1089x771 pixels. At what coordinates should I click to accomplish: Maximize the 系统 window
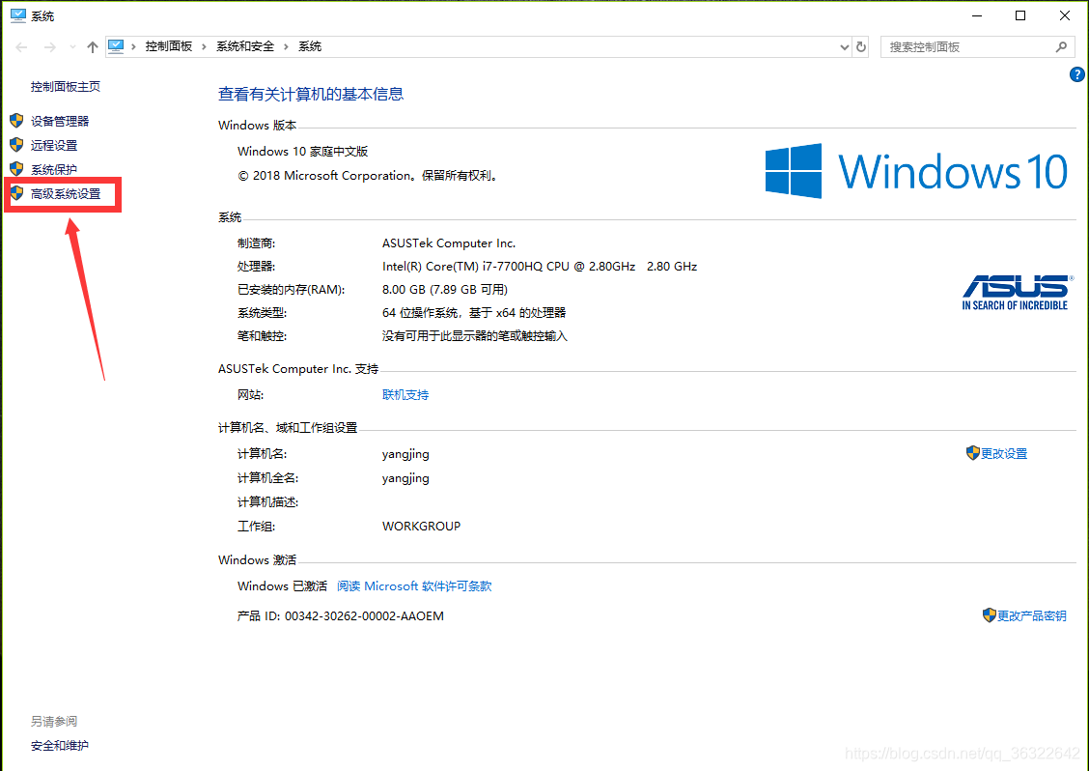[1020, 15]
